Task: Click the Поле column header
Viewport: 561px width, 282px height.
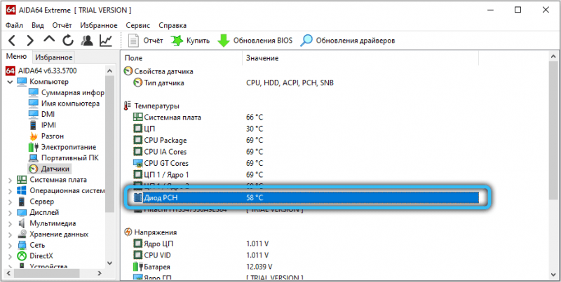Action: point(182,58)
